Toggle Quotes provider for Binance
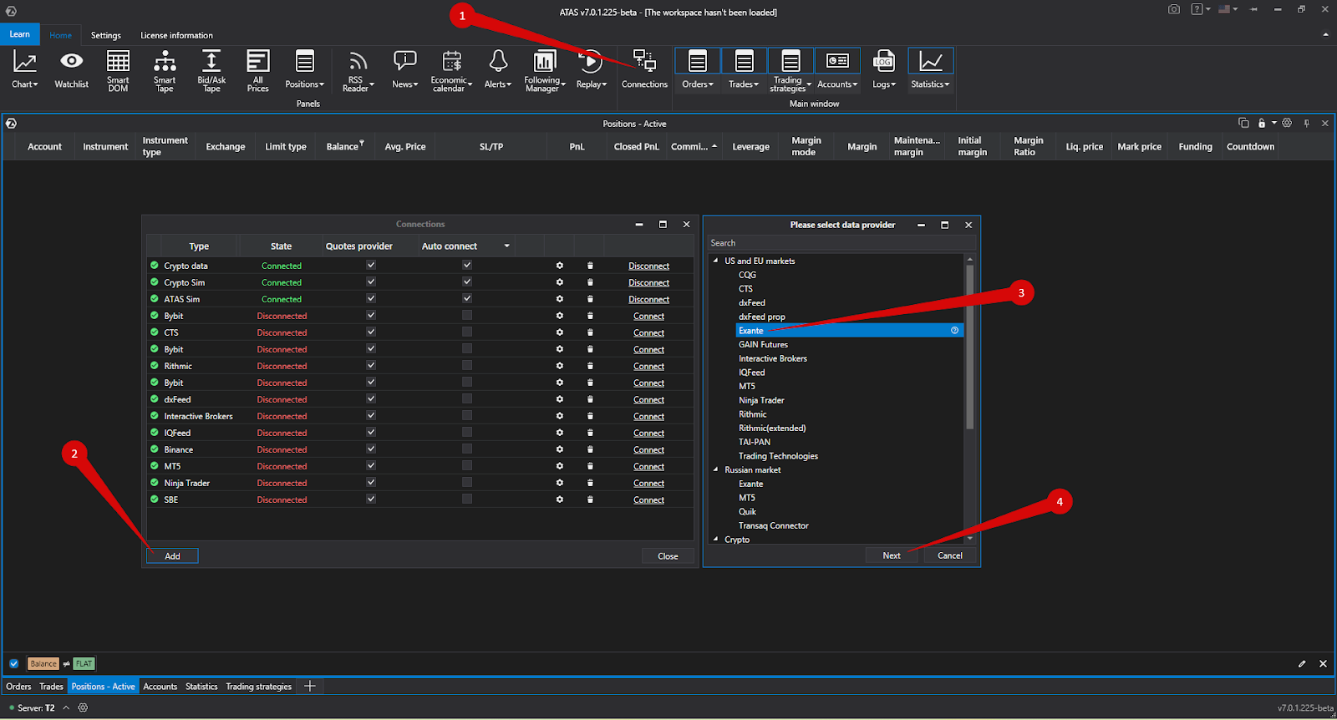1337x720 pixels. point(371,449)
